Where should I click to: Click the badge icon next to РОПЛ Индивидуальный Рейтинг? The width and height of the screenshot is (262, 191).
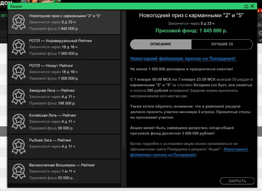[x=19, y=47]
